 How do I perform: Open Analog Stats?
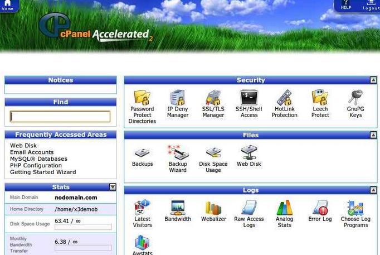(x=285, y=214)
